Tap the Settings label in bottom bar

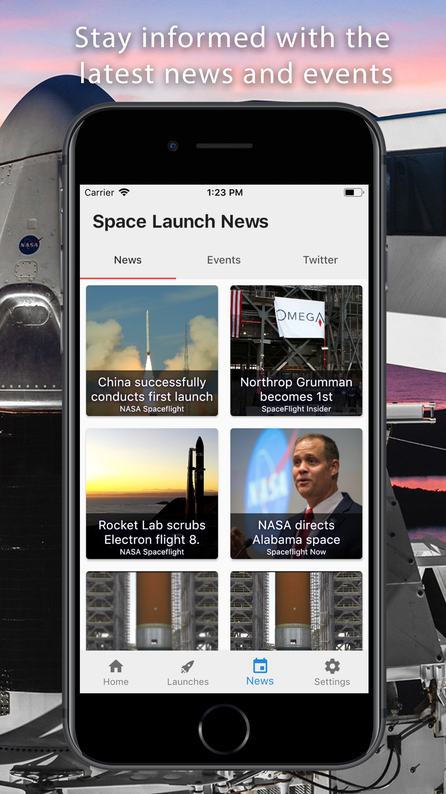pos(332,682)
